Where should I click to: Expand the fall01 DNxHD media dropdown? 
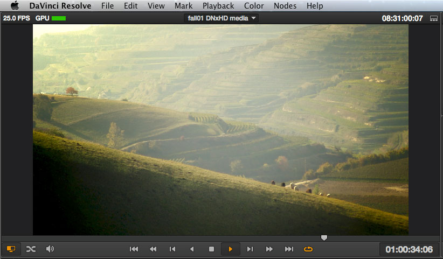pyautogui.click(x=221, y=18)
